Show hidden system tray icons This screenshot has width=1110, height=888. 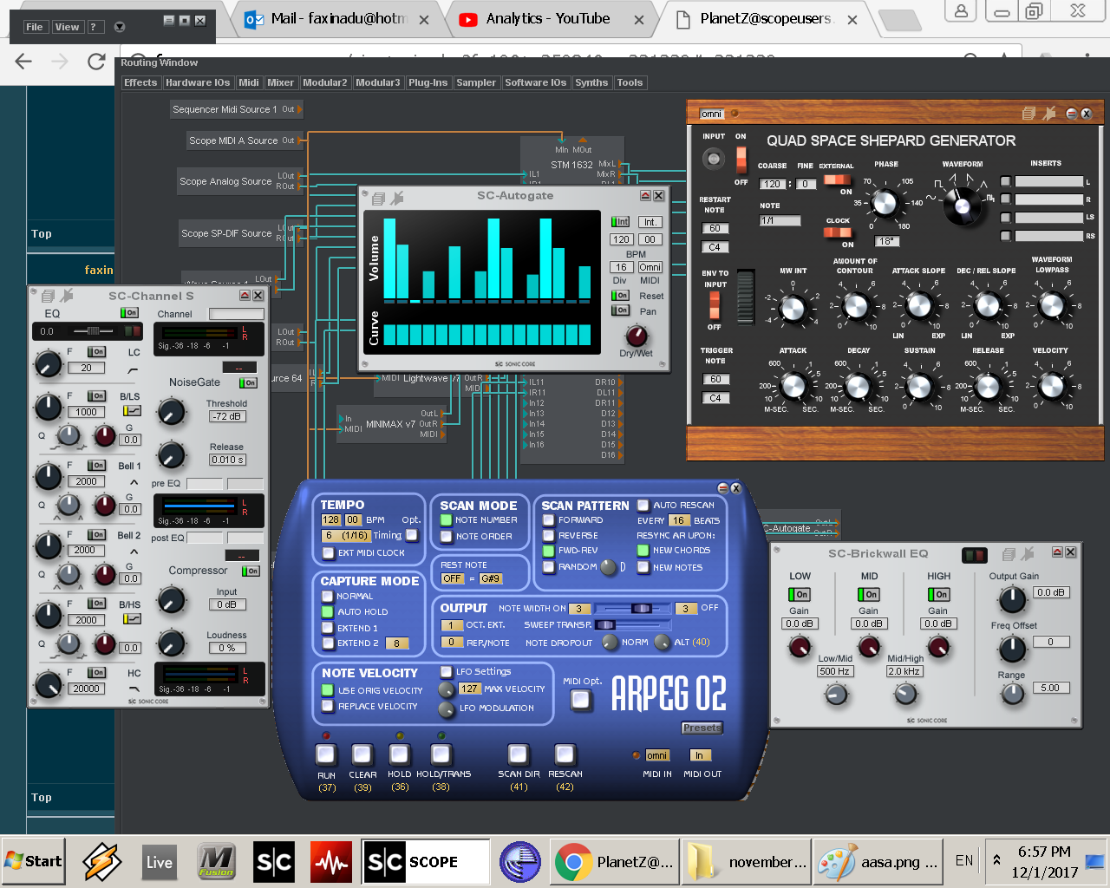point(996,860)
